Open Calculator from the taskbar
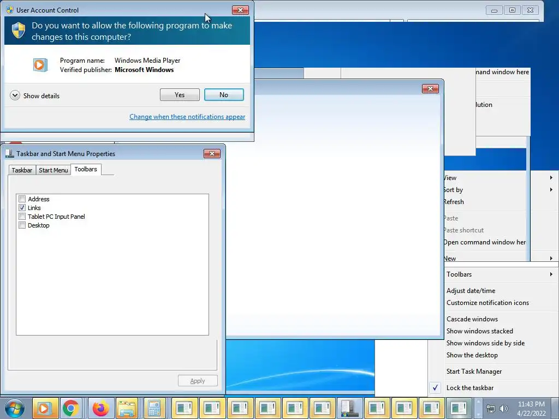Image resolution: width=559 pixels, height=419 pixels. pos(154,408)
